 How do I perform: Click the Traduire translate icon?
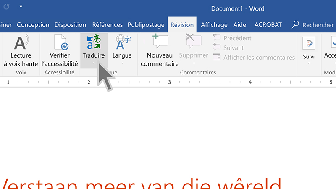(x=94, y=42)
